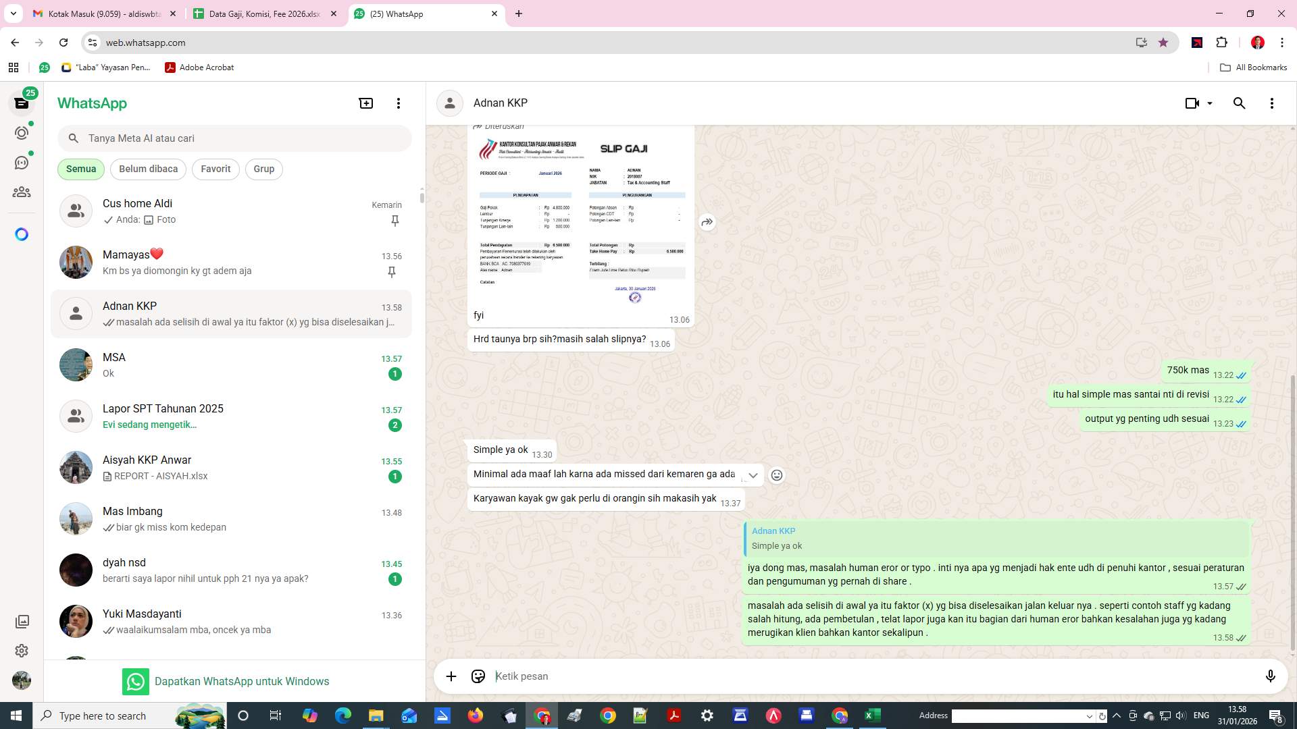Toggle the Favorit filter
1297x729 pixels.
pyautogui.click(x=215, y=169)
